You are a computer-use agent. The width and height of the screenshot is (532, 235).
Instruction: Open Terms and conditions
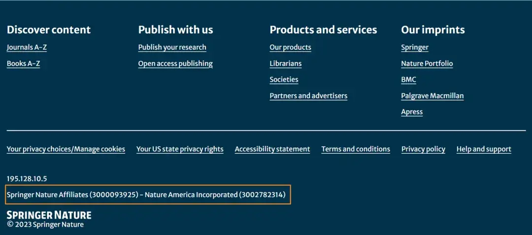pos(356,149)
